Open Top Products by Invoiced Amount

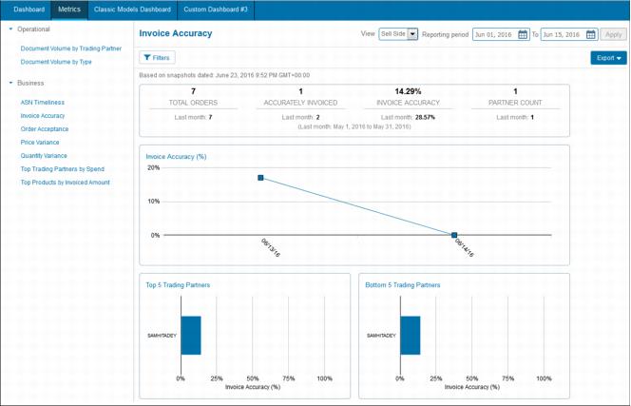(x=66, y=183)
